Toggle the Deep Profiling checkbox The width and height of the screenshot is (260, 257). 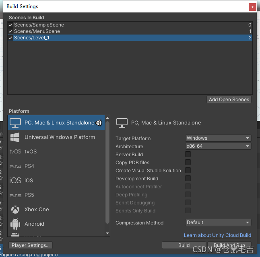coord(188,194)
